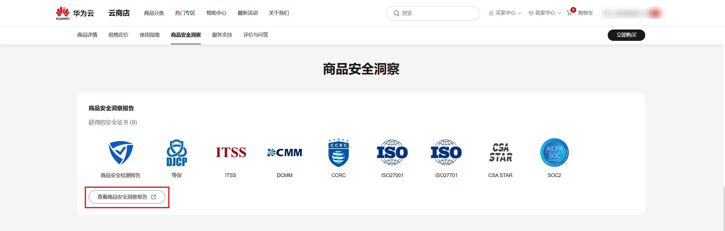725x231 pixels.
Task: Click the blue shield 商品安全检测报告 icon
Action: click(x=121, y=153)
